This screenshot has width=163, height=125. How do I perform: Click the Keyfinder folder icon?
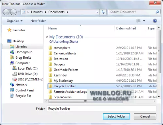pos(50,75)
